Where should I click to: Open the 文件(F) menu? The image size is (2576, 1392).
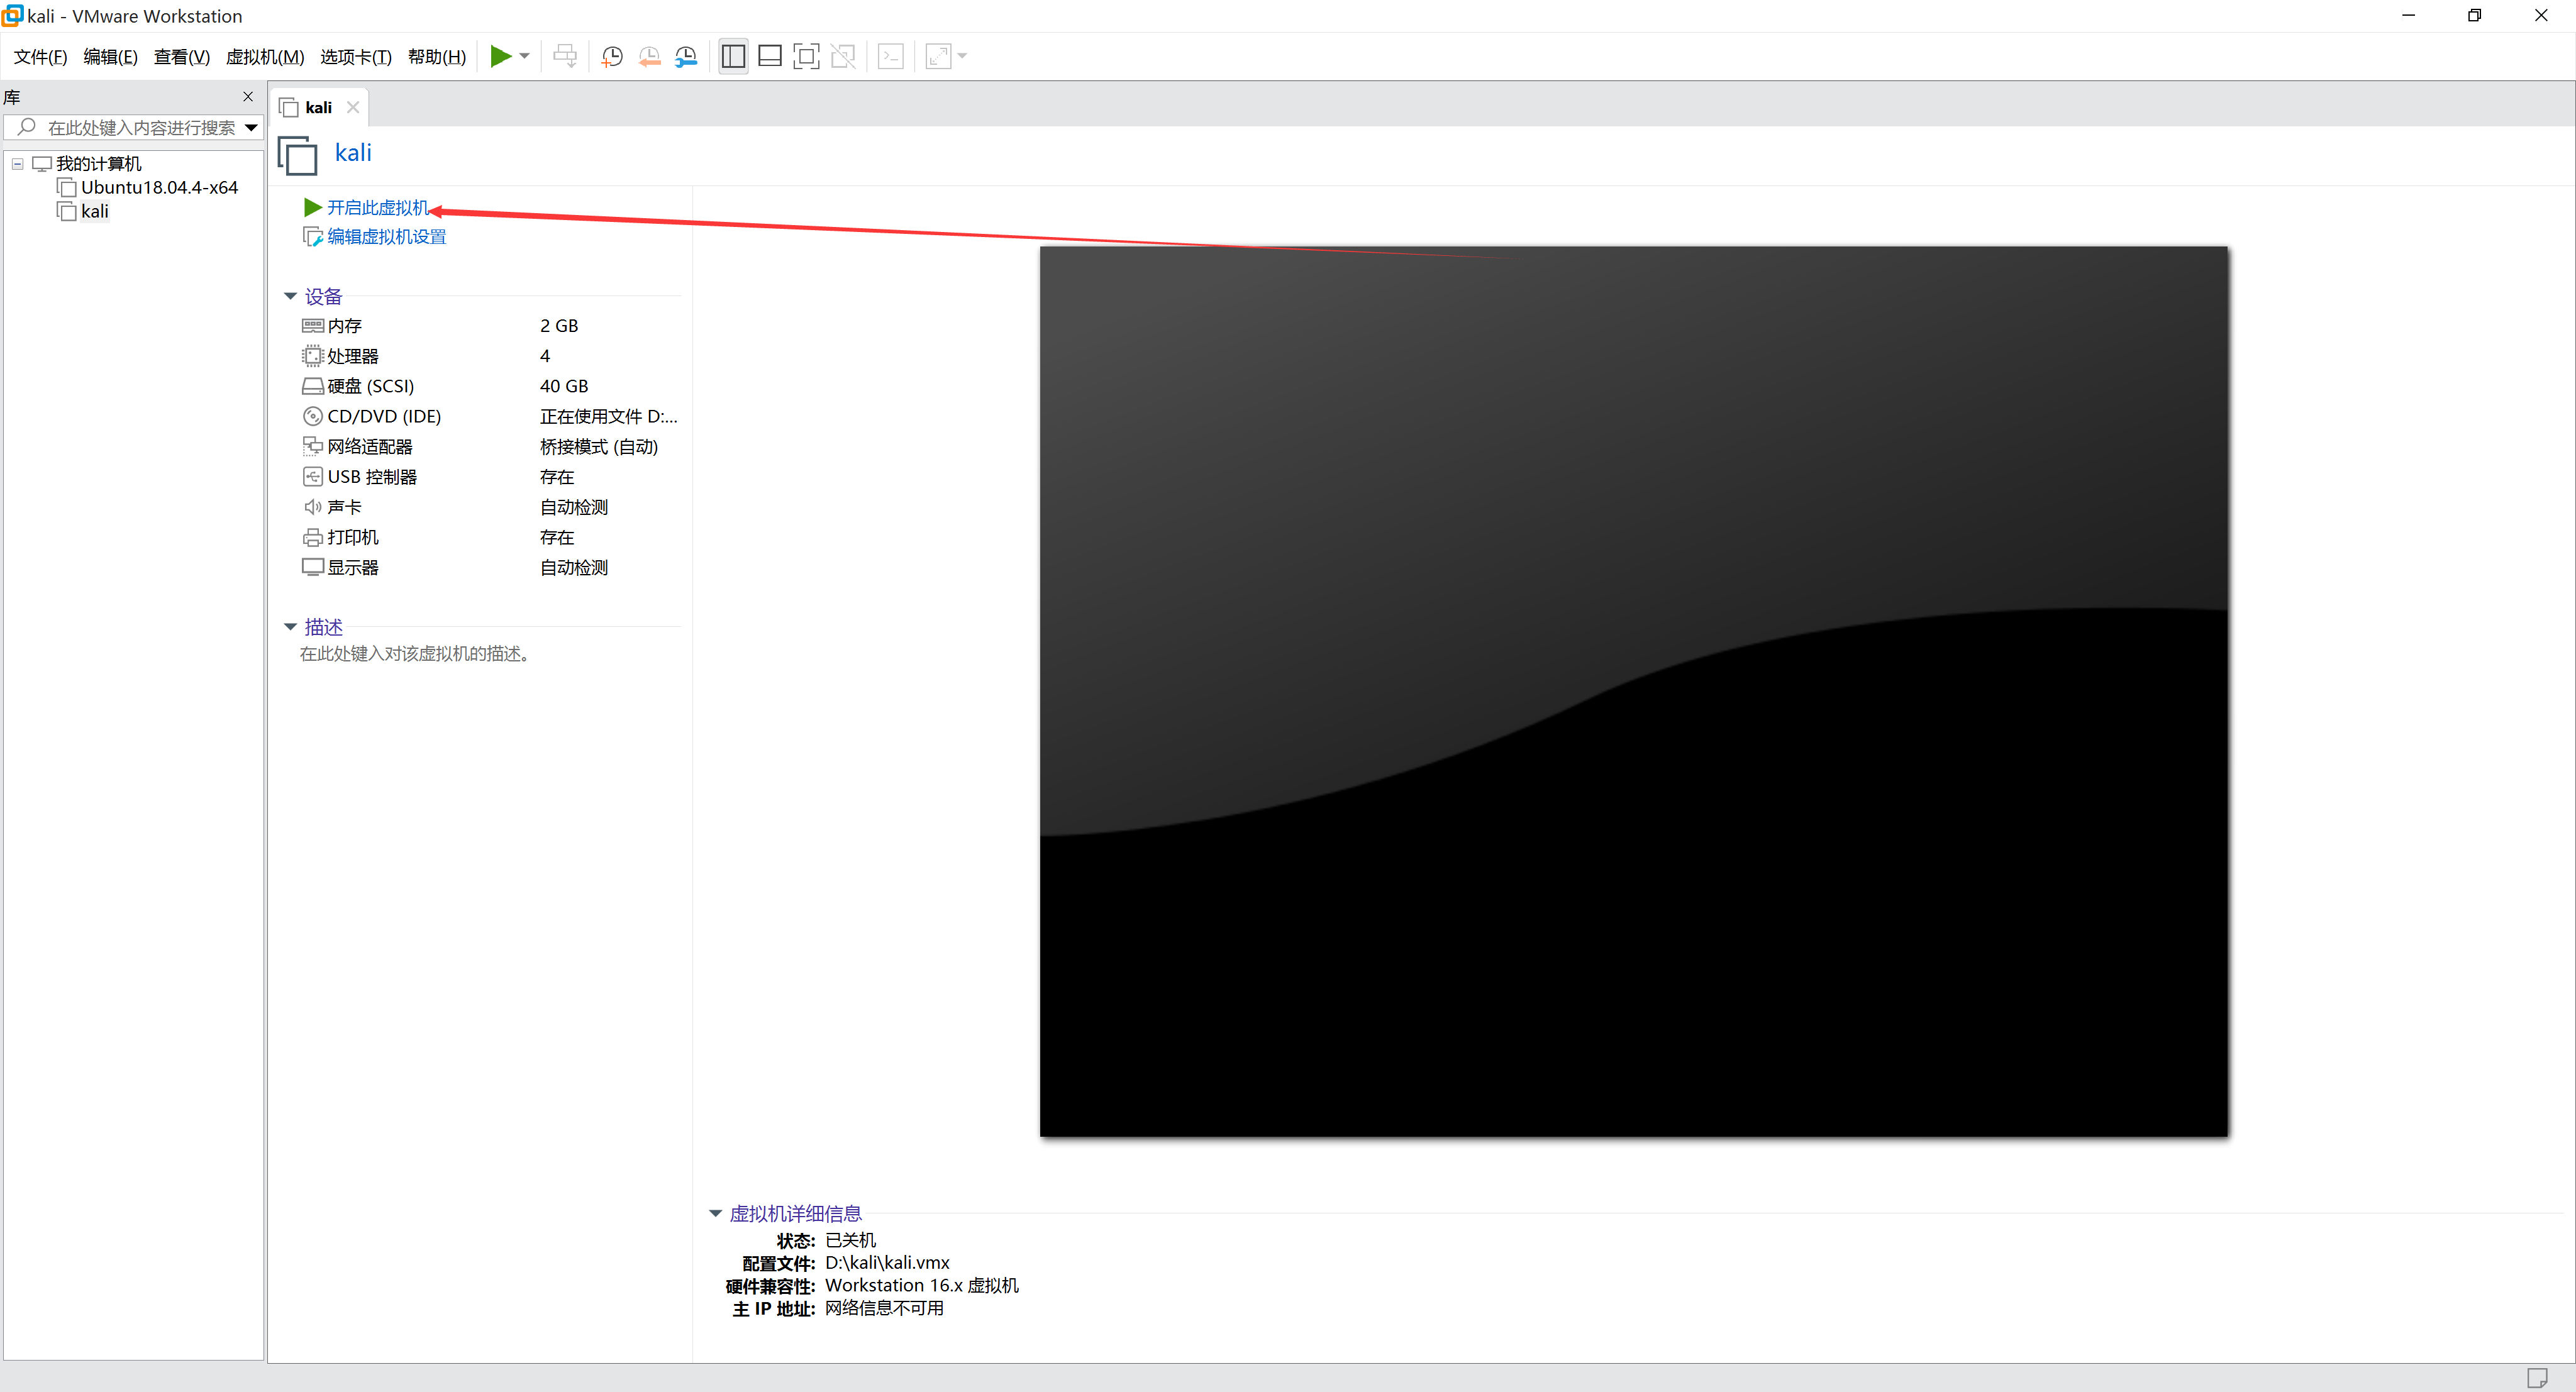coord(40,57)
